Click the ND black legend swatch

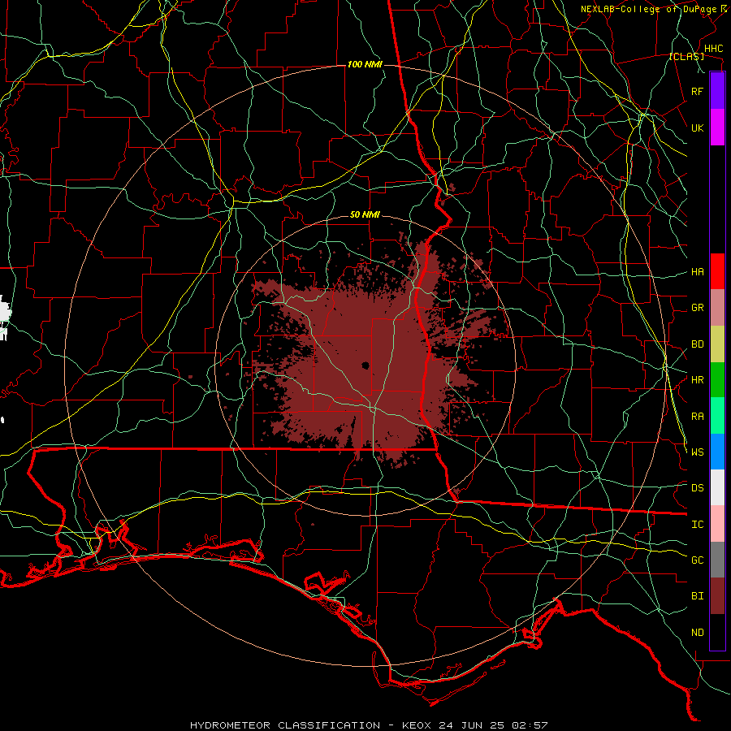pyautogui.click(x=717, y=632)
